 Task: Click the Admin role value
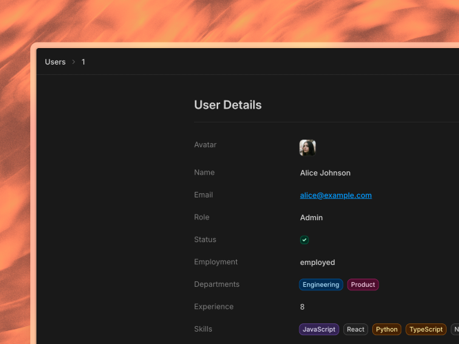point(311,217)
